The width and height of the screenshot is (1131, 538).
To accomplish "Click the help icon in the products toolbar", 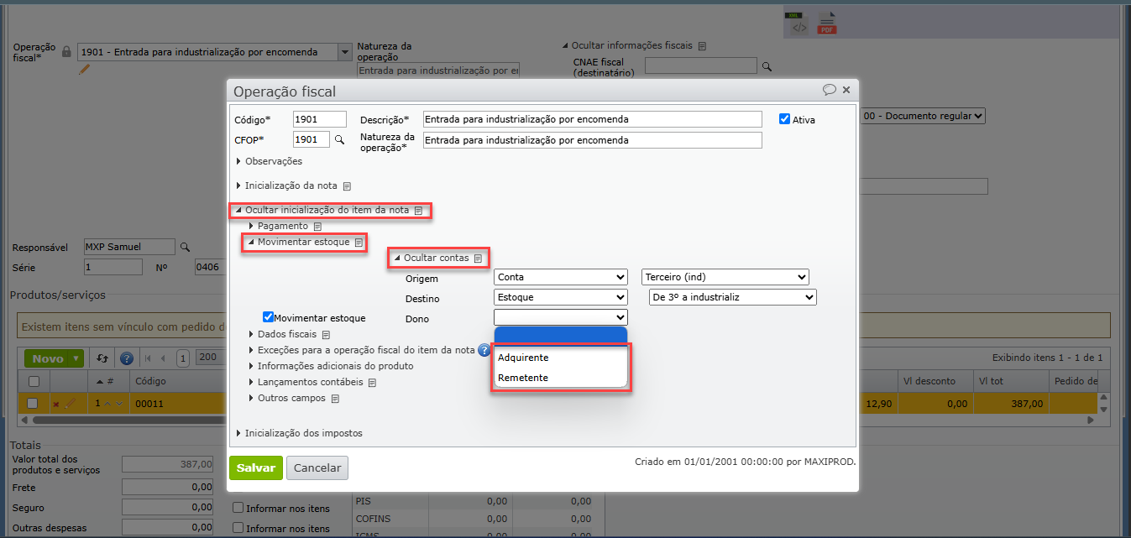I will 127,358.
